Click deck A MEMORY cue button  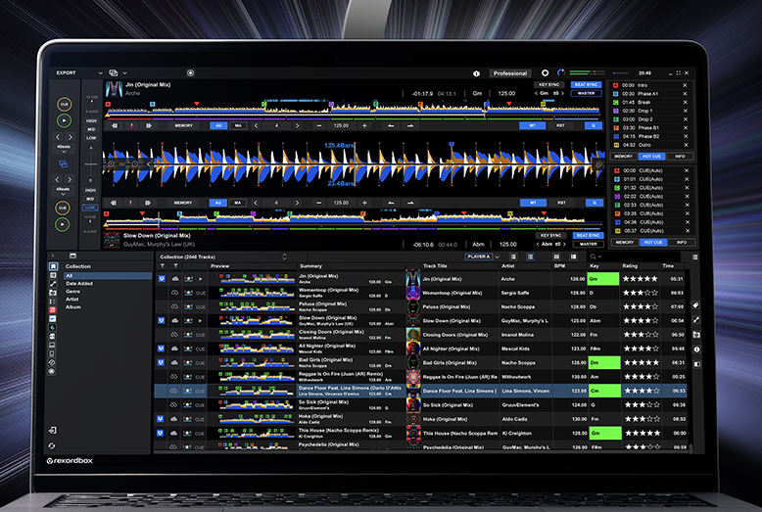click(x=184, y=125)
